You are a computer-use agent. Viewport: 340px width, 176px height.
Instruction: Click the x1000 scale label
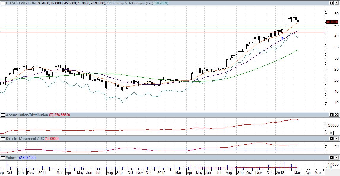tap(329, 133)
